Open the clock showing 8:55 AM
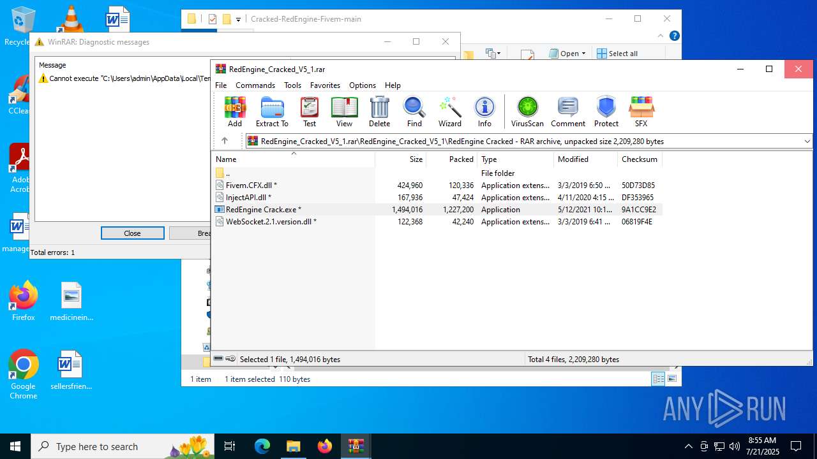This screenshot has width=817, height=459. pos(762,446)
